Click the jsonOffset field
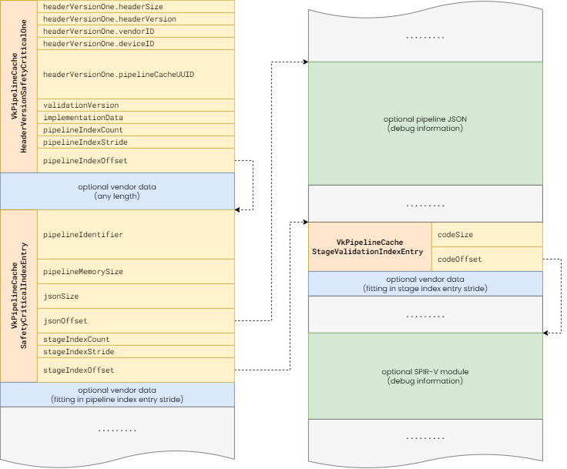 tap(136, 320)
